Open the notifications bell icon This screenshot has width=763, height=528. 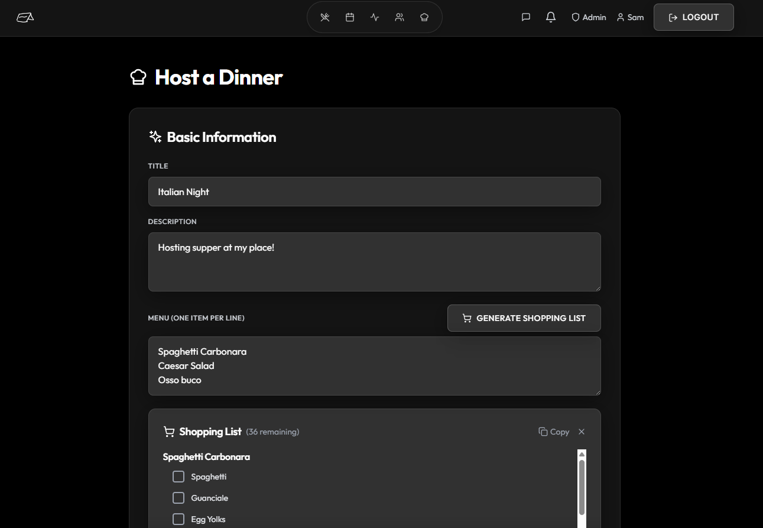pos(551,17)
